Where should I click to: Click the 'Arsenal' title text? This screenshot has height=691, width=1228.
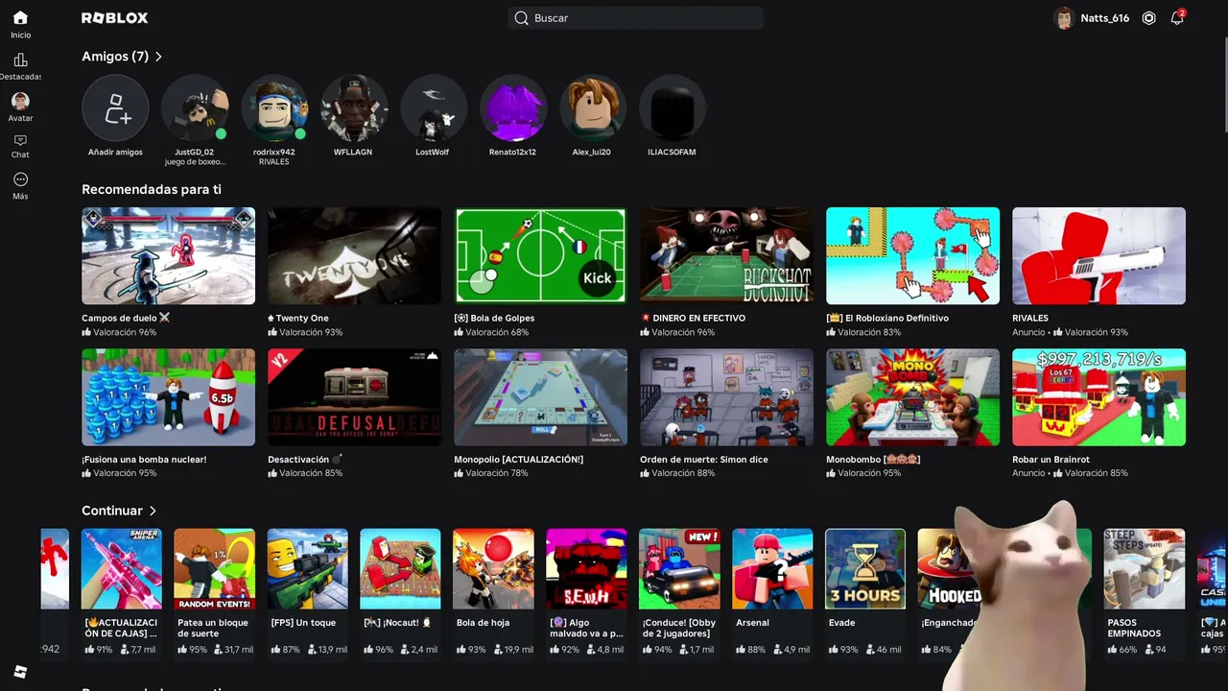click(x=753, y=623)
